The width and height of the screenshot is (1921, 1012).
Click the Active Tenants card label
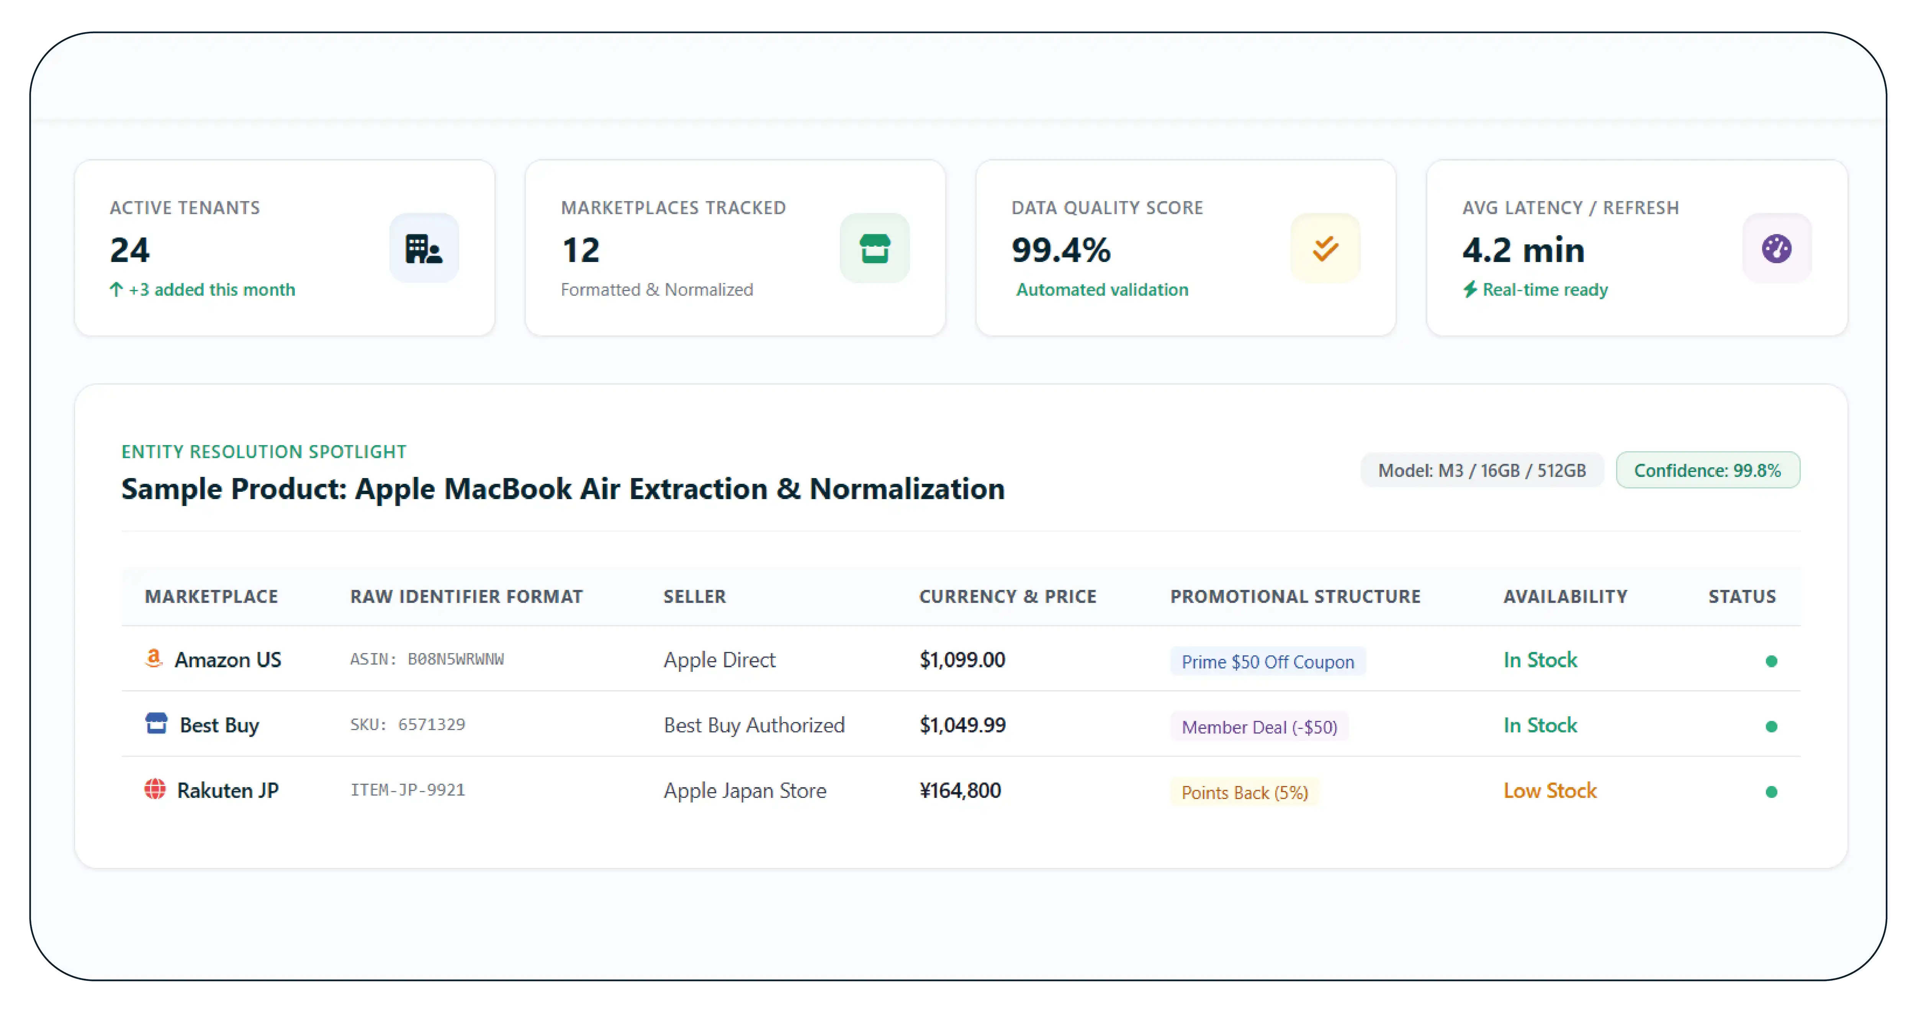click(x=185, y=208)
